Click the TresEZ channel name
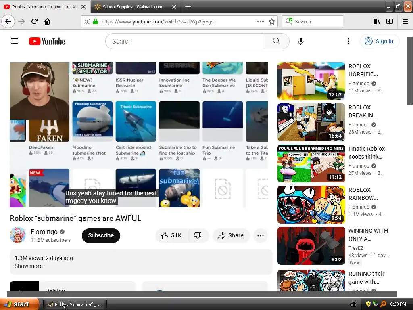 pyautogui.click(x=356, y=248)
